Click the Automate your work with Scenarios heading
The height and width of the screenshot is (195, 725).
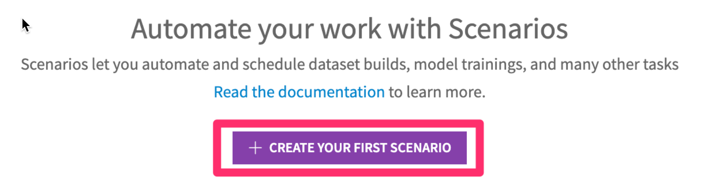coord(349,29)
